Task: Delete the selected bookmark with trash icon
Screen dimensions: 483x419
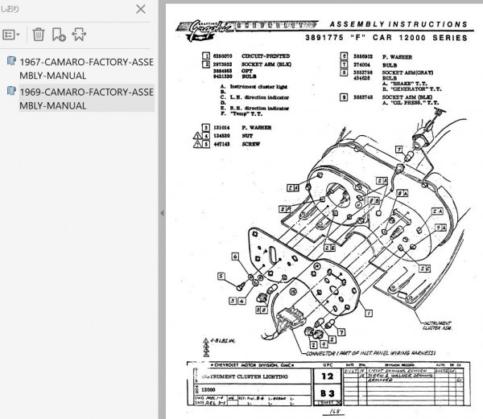Action: [39, 35]
